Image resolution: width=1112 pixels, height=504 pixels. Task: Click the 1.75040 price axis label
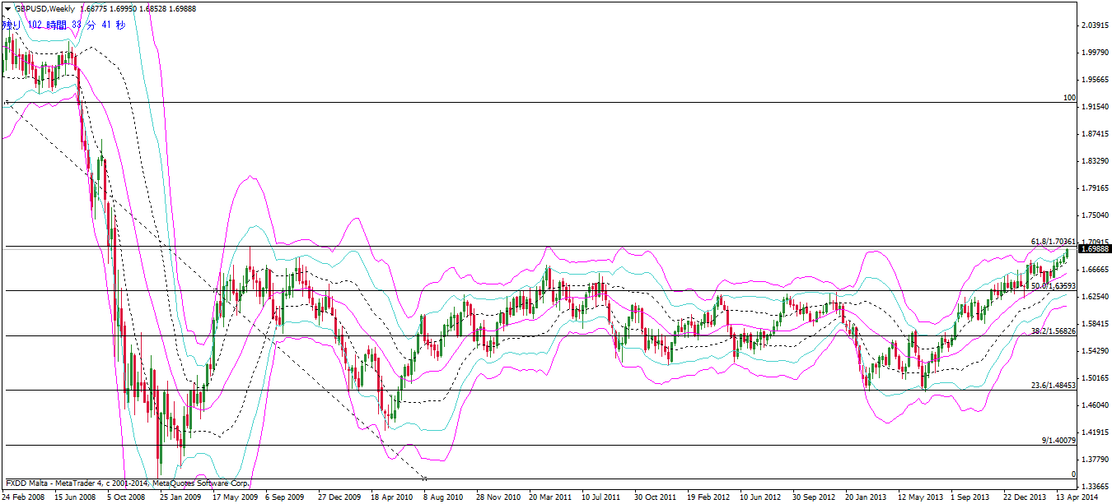[x=1095, y=215]
